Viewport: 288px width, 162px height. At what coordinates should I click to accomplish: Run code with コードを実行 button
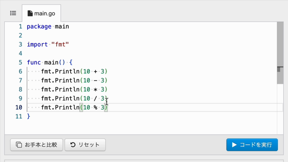point(252,145)
